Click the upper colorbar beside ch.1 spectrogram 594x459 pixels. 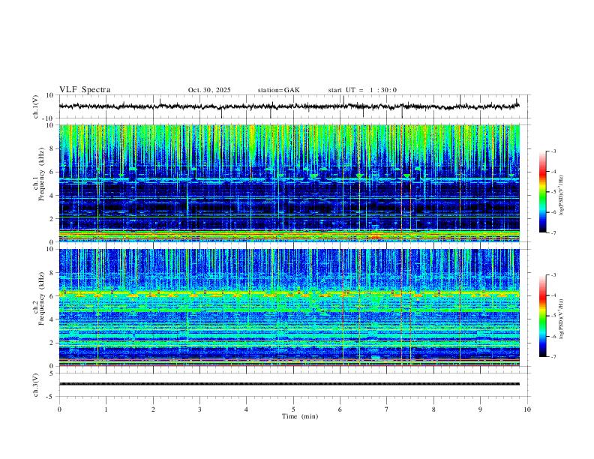coord(543,192)
